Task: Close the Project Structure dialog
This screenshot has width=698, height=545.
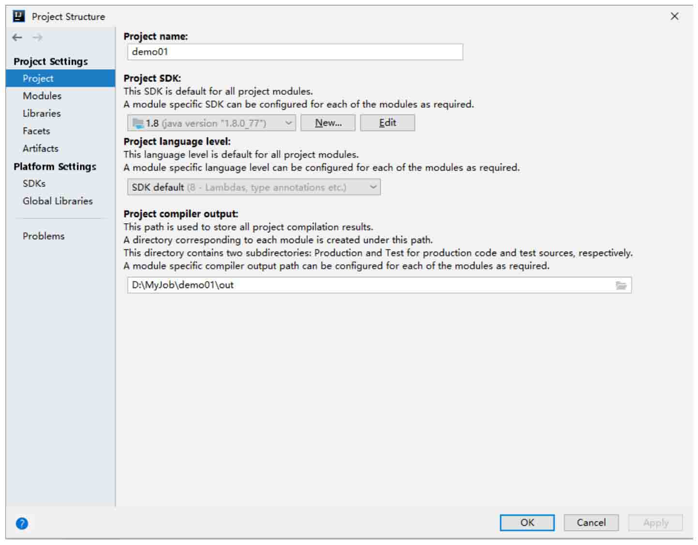Action: tap(674, 16)
